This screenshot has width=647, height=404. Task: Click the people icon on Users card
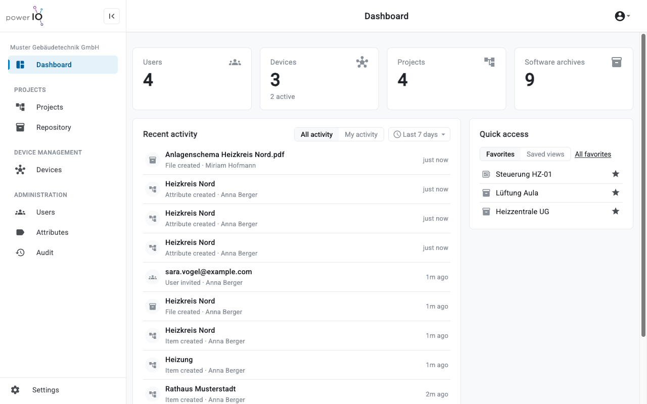[235, 63]
